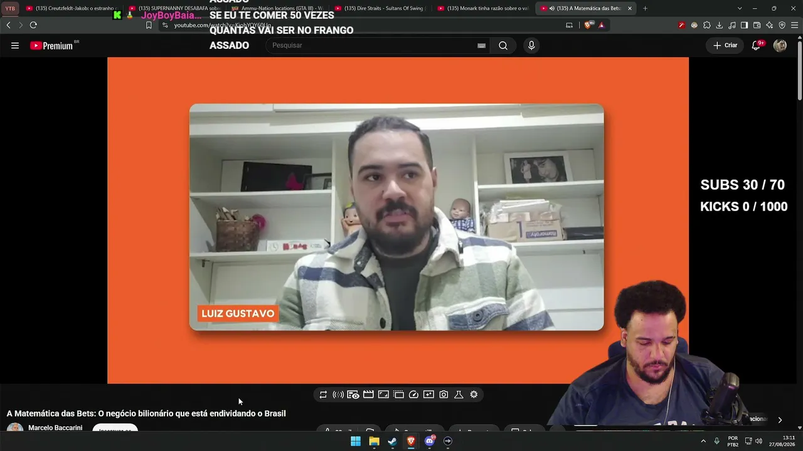This screenshot has width=803, height=451.
Task: Open the browser main menu
Action: tap(794, 25)
